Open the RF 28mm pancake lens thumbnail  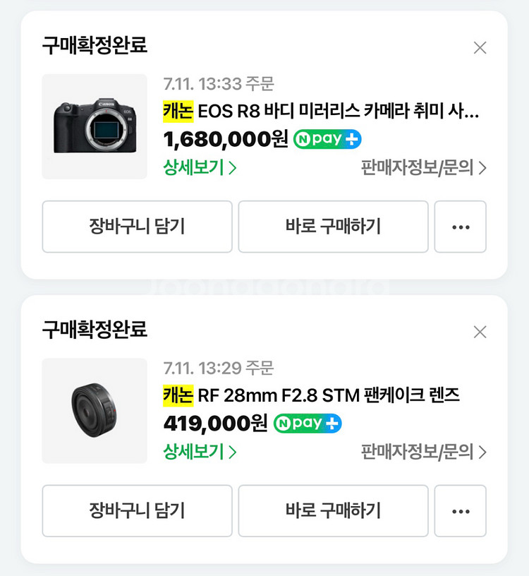[95, 411]
